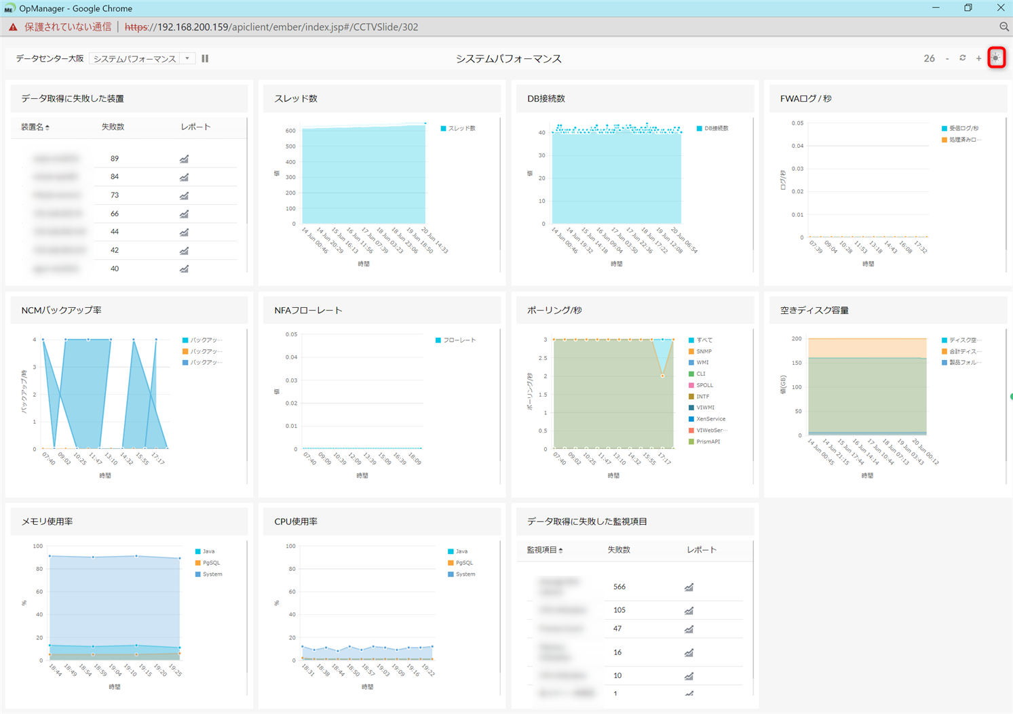Toggle the brightness theme icon
This screenshot has height=714, width=1013.
click(995, 58)
